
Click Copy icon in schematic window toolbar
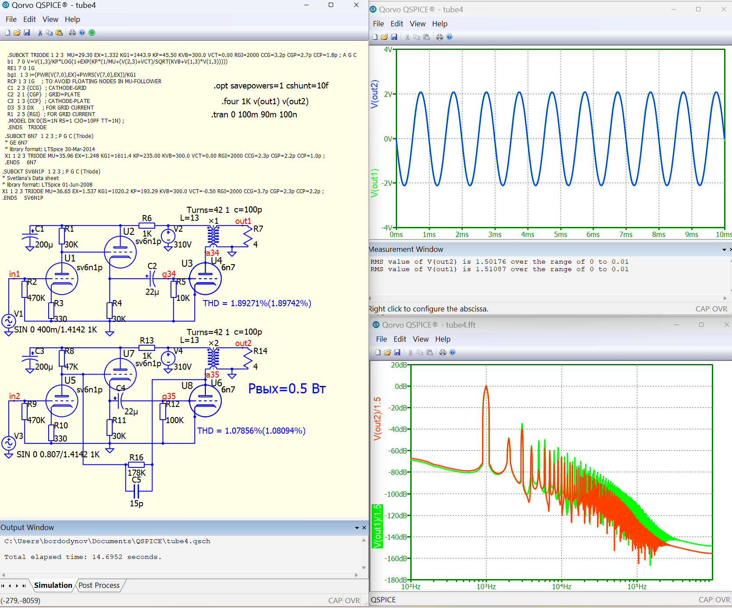50,32
